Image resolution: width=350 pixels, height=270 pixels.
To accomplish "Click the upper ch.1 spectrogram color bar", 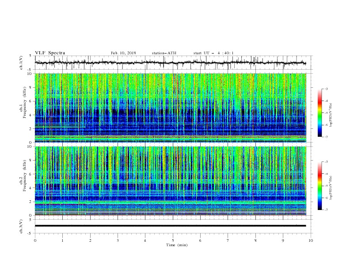I will (x=320, y=112).
